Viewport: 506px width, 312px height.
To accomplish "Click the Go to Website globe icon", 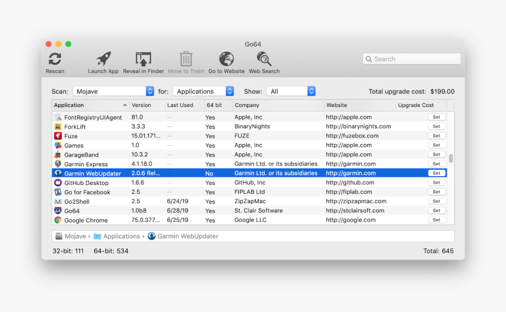I will (227, 59).
